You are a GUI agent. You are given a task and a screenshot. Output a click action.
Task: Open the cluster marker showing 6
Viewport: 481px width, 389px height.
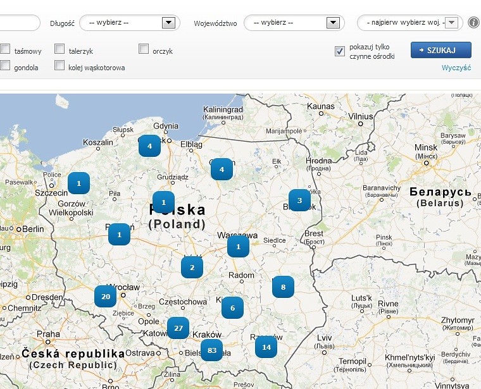coord(232,307)
